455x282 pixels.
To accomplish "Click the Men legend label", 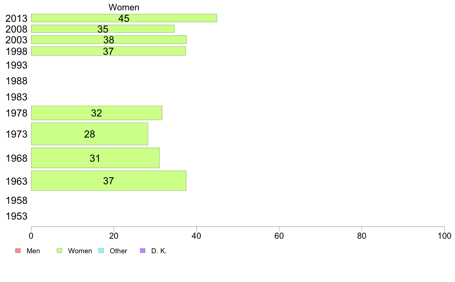I will coord(33,251).
